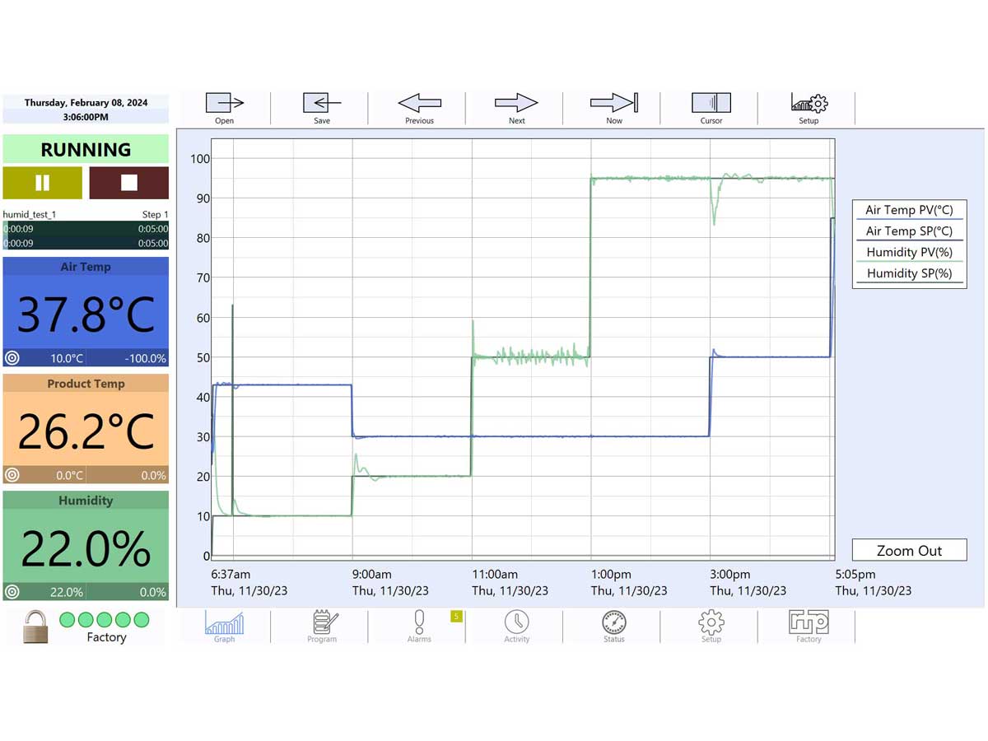988x741 pixels.
Task: Open the Alarms screen with 5 alerts
Action: [x=419, y=626]
